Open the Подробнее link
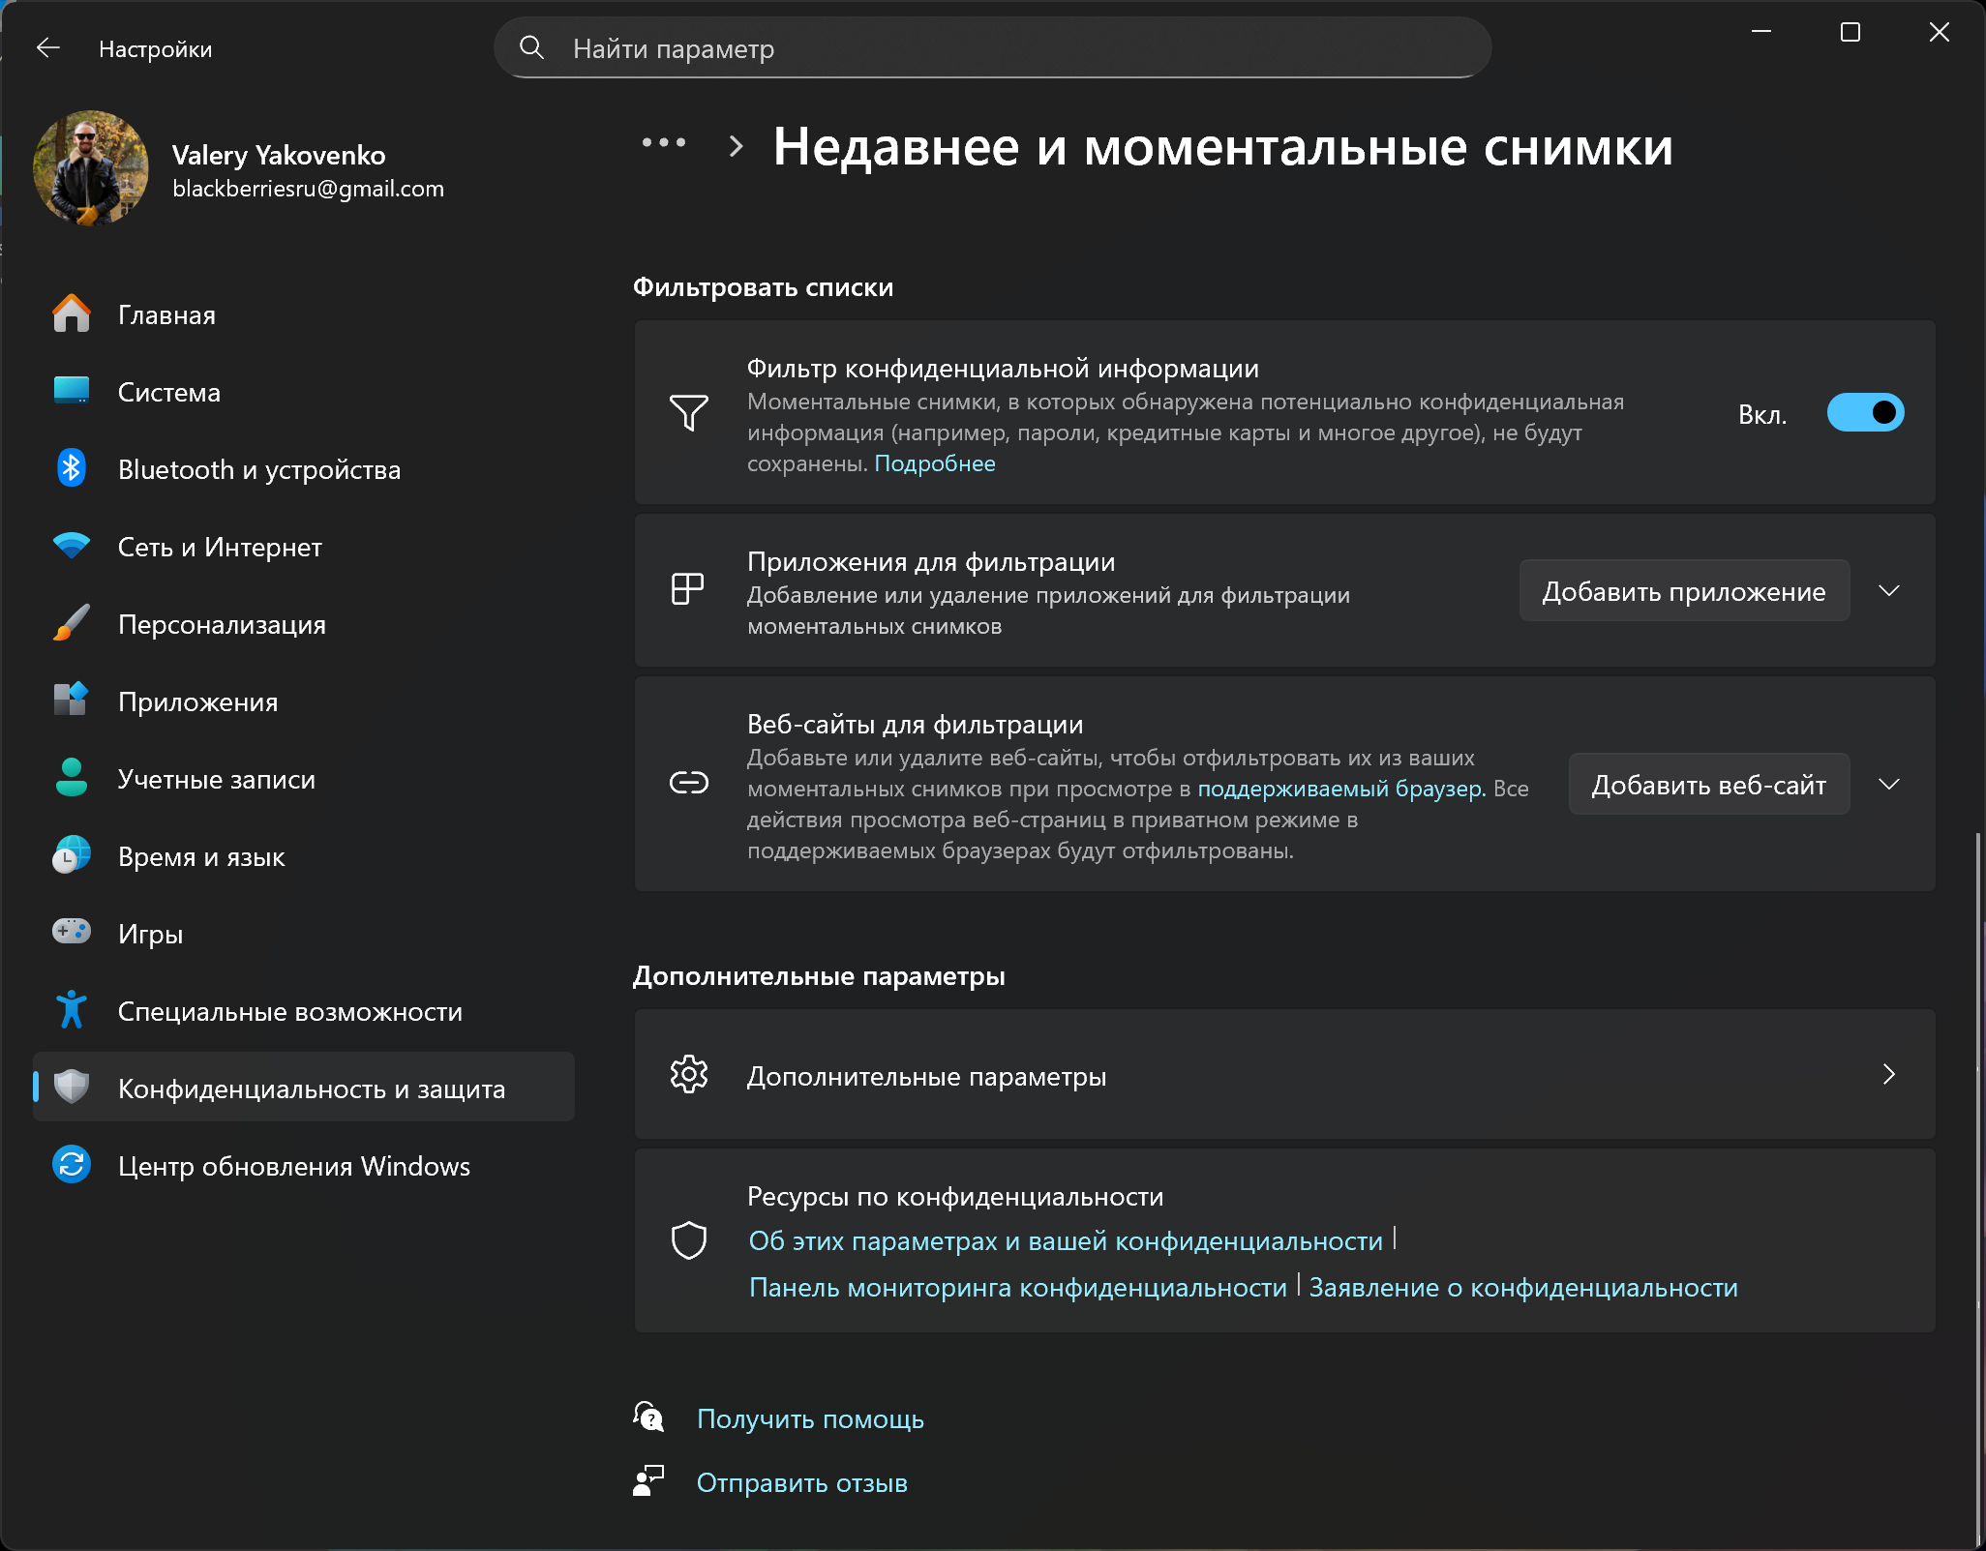1986x1551 pixels. (934, 463)
